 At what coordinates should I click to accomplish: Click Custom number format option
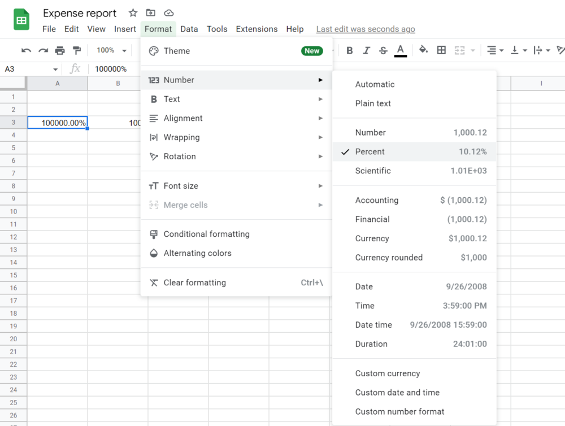click(399, 411)
